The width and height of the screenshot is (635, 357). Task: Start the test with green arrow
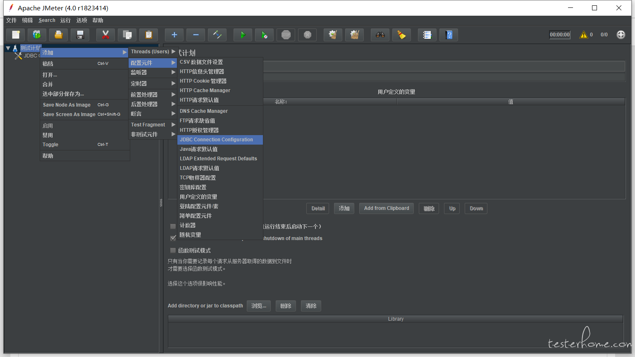[243, 35]
